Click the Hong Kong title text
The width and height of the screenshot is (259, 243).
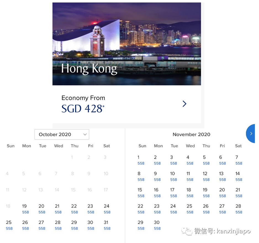pos(89,69)
